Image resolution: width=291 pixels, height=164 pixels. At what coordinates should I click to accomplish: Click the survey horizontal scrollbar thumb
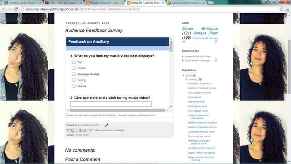(x=117, y=110)
